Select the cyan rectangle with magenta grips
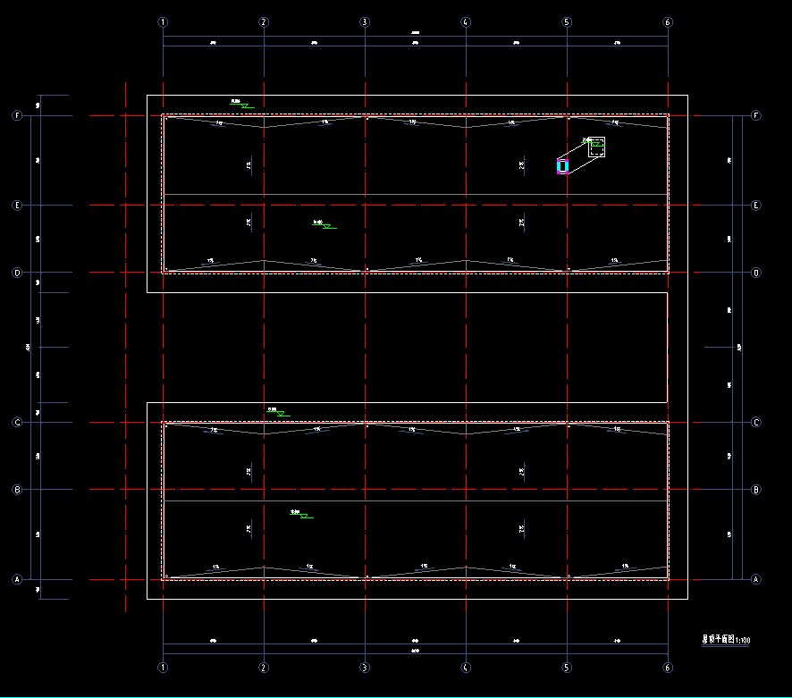This screenshot has height=698, width=792. [562, 166]
